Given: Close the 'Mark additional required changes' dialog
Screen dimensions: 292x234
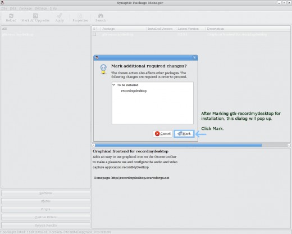Looking at the screenshot, I should point(194,57).
